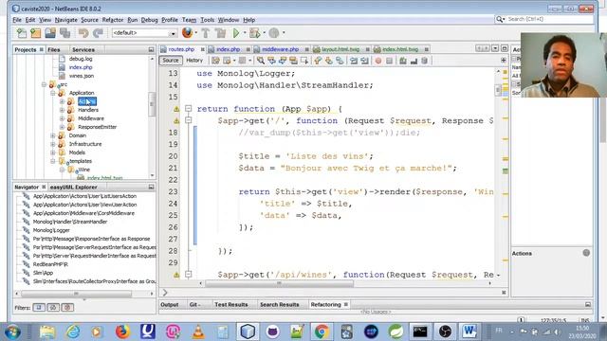Image resolution: width=607 pixels, height=341 pixels.
Task: Undo the last edit via toolbar
Action: 83,33
